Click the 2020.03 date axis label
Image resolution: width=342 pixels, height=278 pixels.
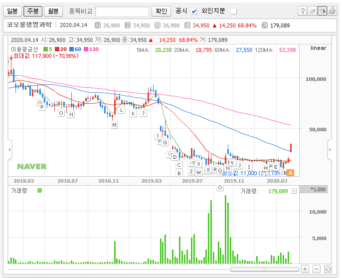(277, 181)
